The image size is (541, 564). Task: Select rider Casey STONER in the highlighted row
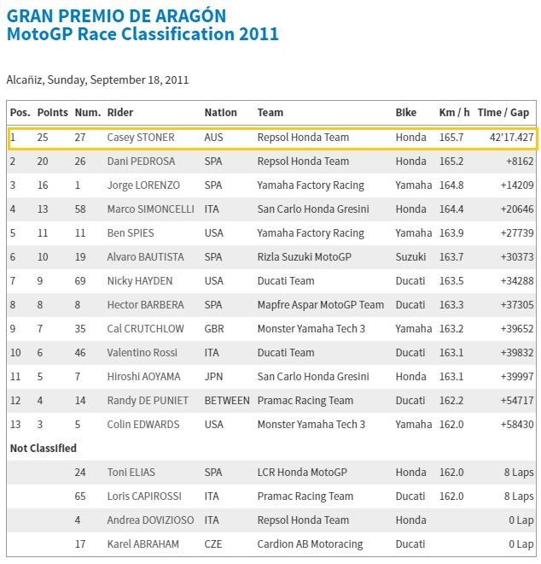point(141,137)
